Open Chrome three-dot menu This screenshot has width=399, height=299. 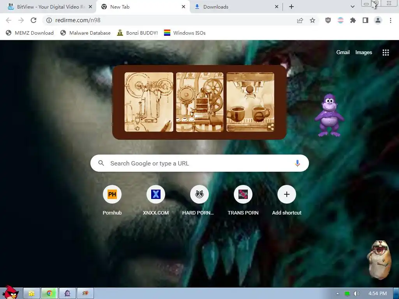pyautogui.click(x=390, y=20)
